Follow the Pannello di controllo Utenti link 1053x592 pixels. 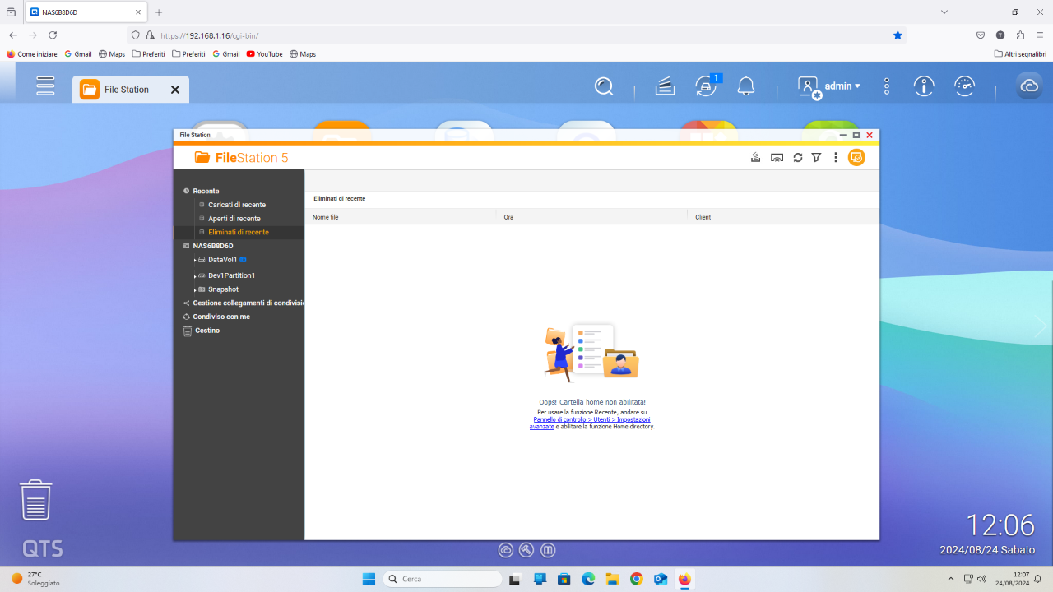click(x=590, y=423)
